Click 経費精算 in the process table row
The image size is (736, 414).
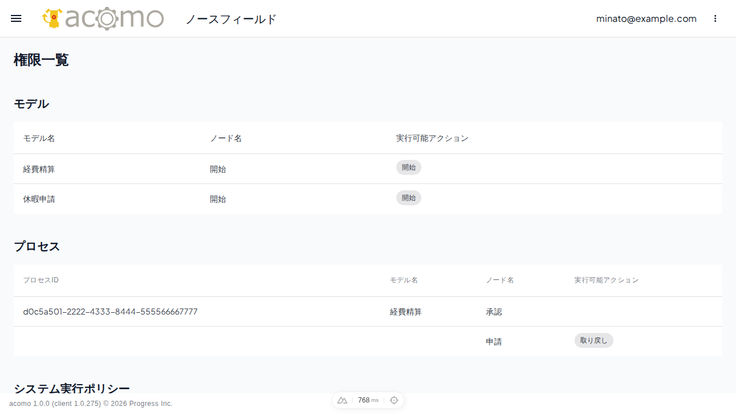coord(406,312)
